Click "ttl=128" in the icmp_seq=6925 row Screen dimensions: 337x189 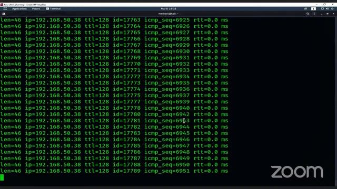[x=97, y=20]
